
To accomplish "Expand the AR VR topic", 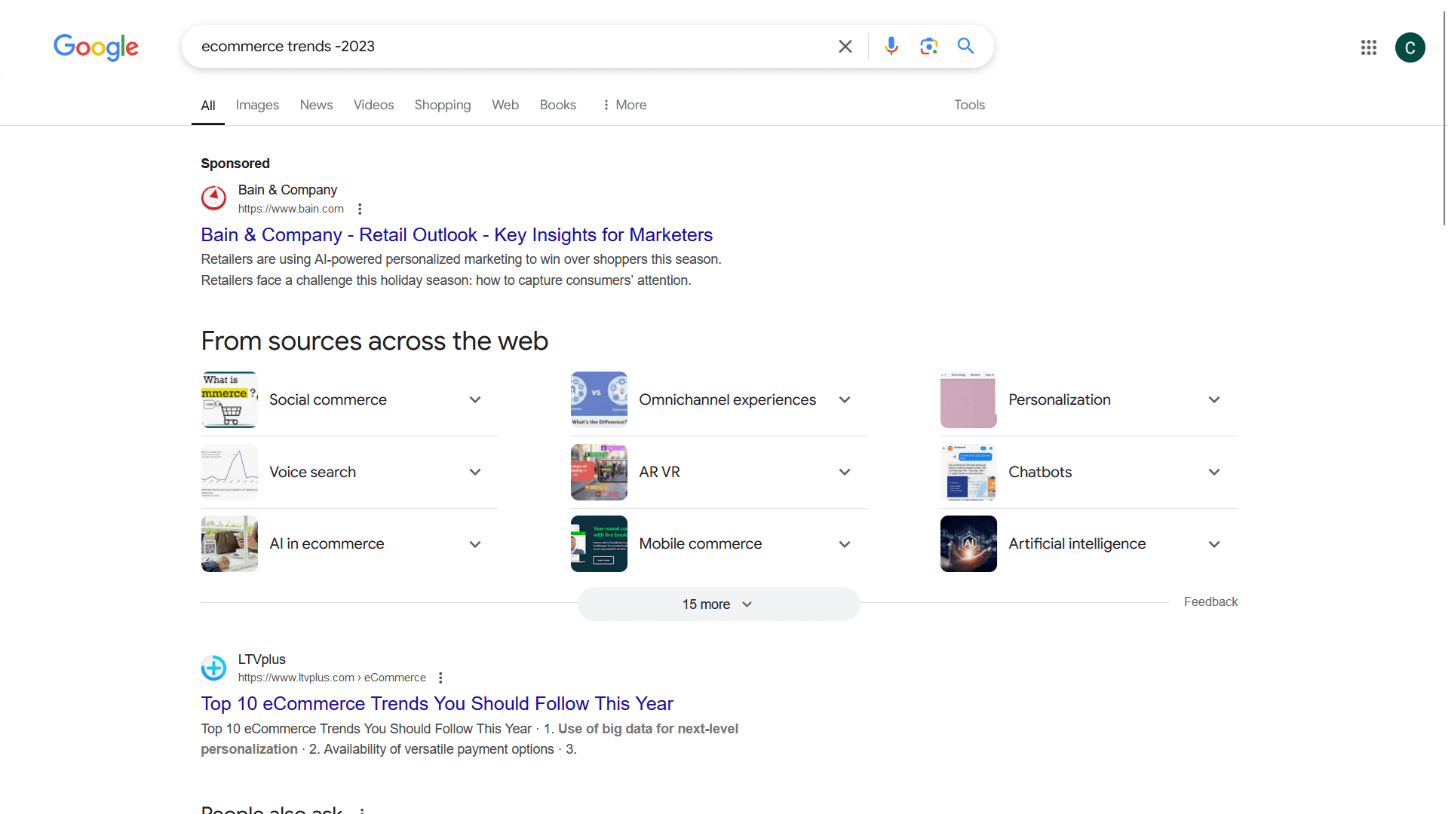I will 845,472.
